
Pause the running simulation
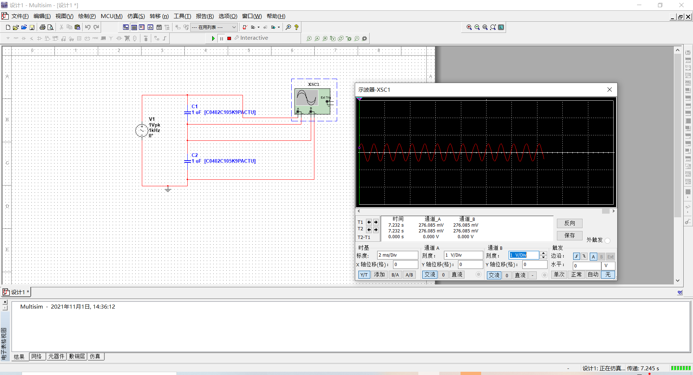click(222, 38)
